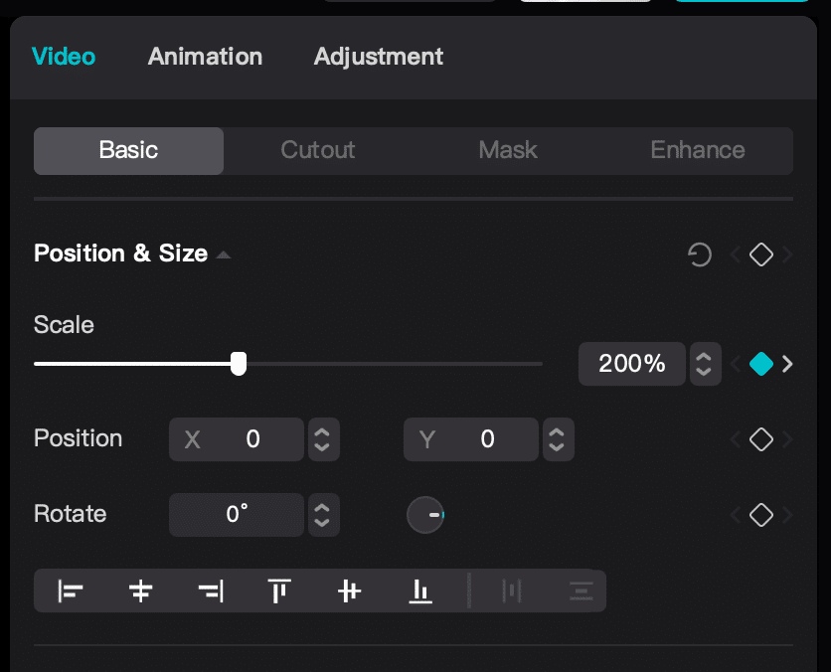Open the Animation tab
831x672 pixels.
[x=205, y=57]
